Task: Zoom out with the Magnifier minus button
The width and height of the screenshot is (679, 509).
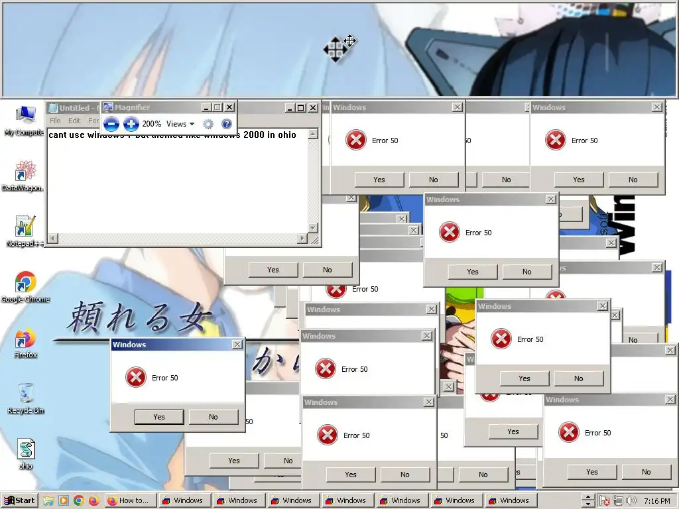Action: 111,124
